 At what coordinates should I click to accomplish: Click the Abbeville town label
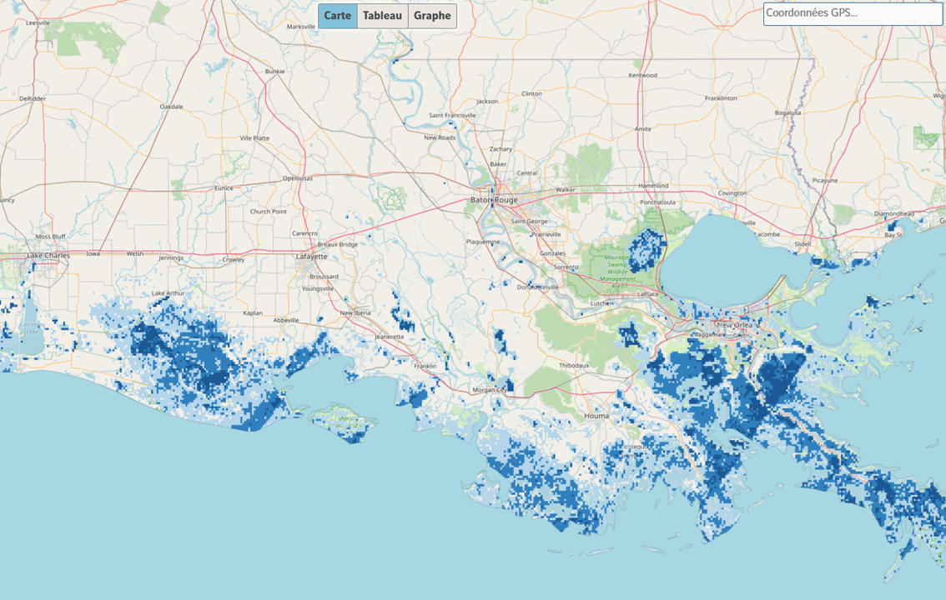point(286,320)
